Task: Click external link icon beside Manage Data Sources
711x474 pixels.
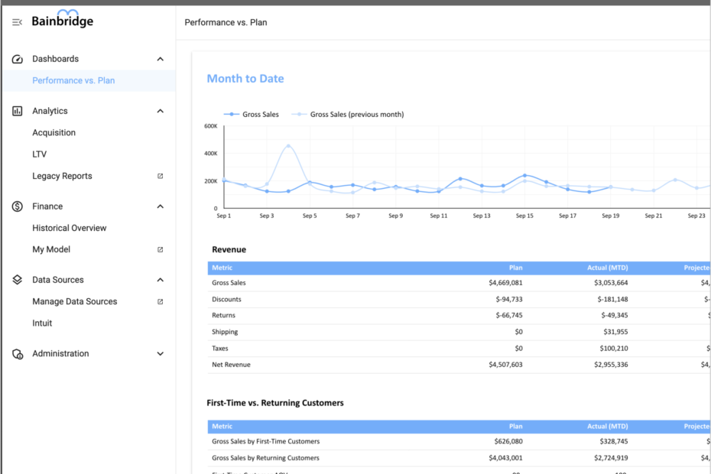Action: coord(160,301)
